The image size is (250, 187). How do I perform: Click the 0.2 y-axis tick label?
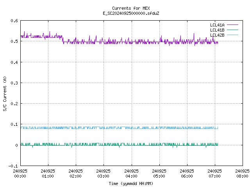[x=14, y=104]
